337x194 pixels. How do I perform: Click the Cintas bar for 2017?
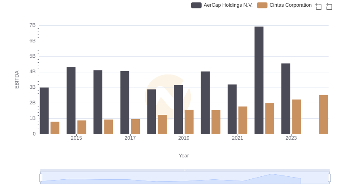[x=135, y=127]
